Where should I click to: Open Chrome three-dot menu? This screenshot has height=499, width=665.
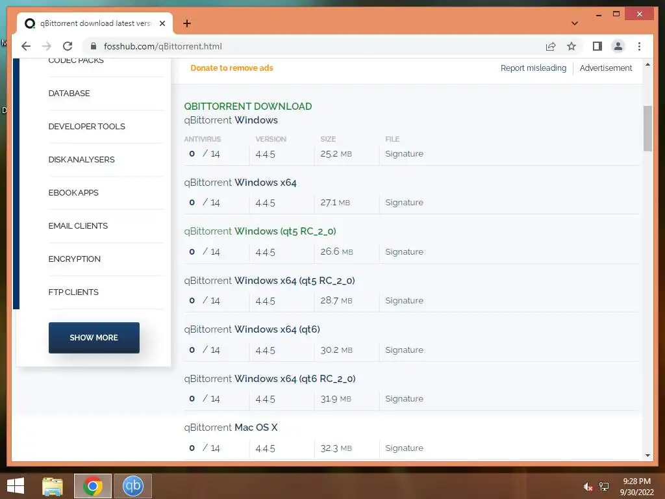pyautogui.click(x=639, y=46)
